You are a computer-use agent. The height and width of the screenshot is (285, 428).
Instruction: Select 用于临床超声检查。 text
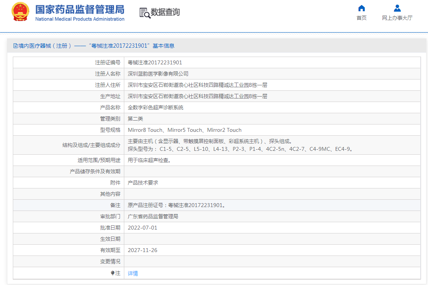(150, 160)
